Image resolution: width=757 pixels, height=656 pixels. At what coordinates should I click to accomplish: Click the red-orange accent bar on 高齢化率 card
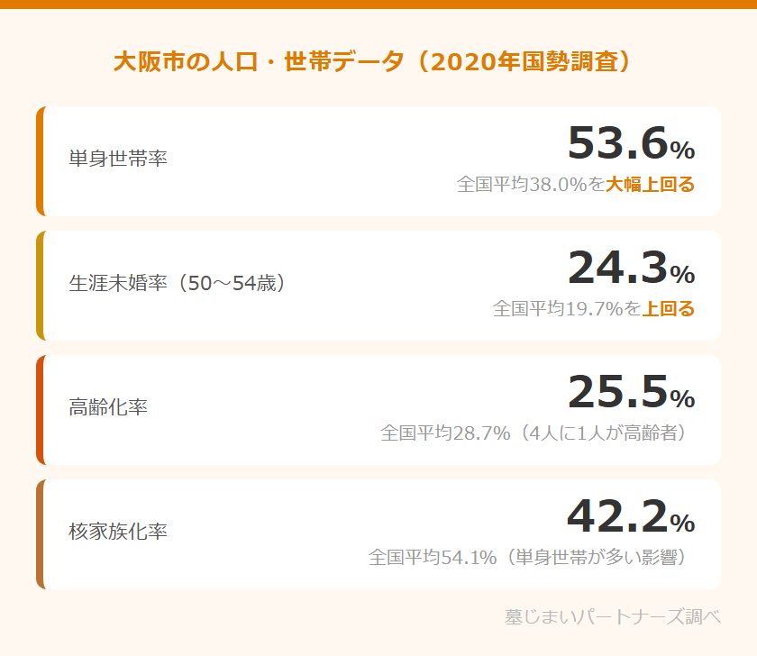[x=40, y=410]
